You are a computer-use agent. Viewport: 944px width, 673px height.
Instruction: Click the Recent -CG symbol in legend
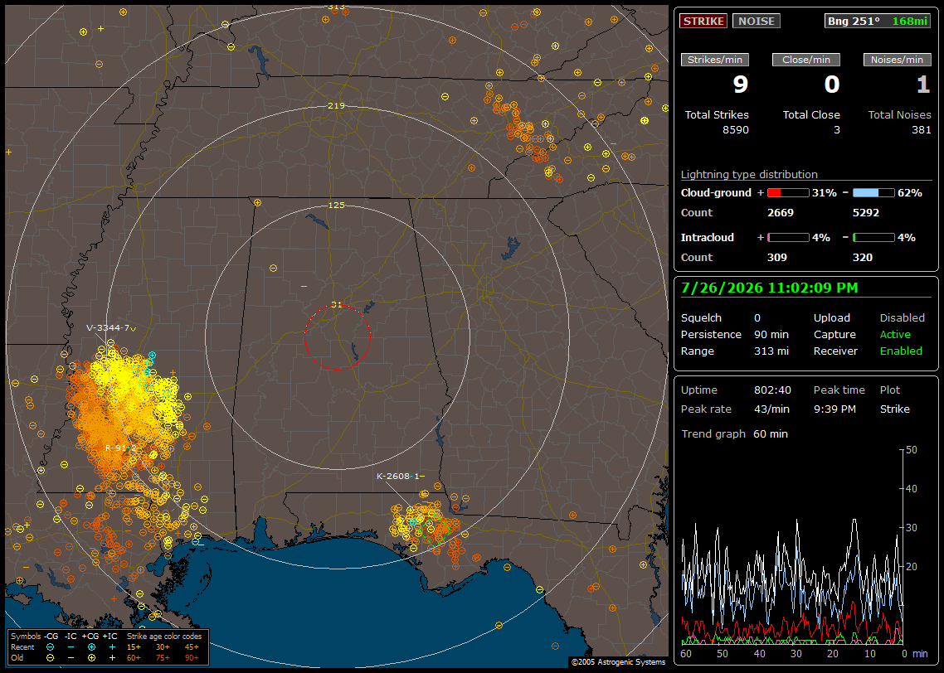(x=50, y=647)
